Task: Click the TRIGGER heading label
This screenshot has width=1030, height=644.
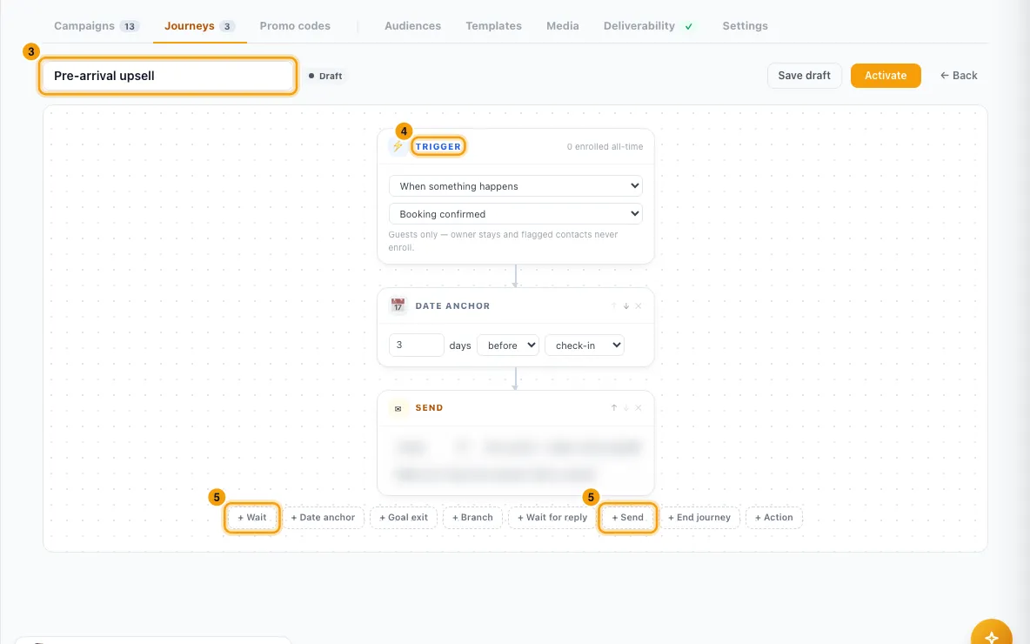Action: [x=438, y=146]
